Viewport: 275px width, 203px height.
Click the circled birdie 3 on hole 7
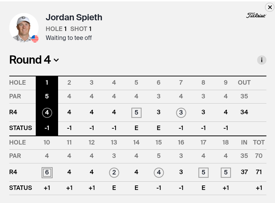[181, 113]
